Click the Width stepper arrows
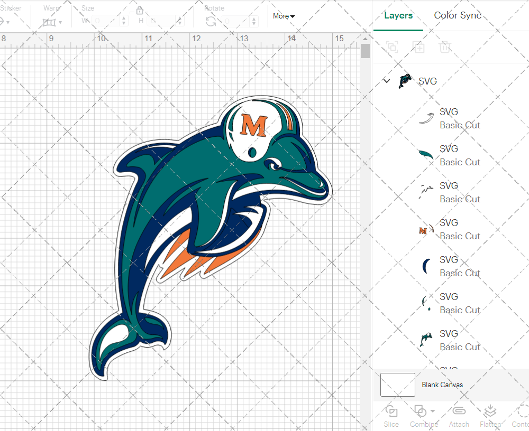This screenshot has width=529, height=431. pyautogui.click(x=124, y=21)
